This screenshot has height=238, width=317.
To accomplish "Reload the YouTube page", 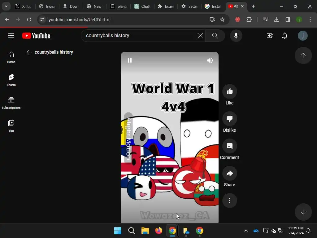I will [x=29, y=20].
